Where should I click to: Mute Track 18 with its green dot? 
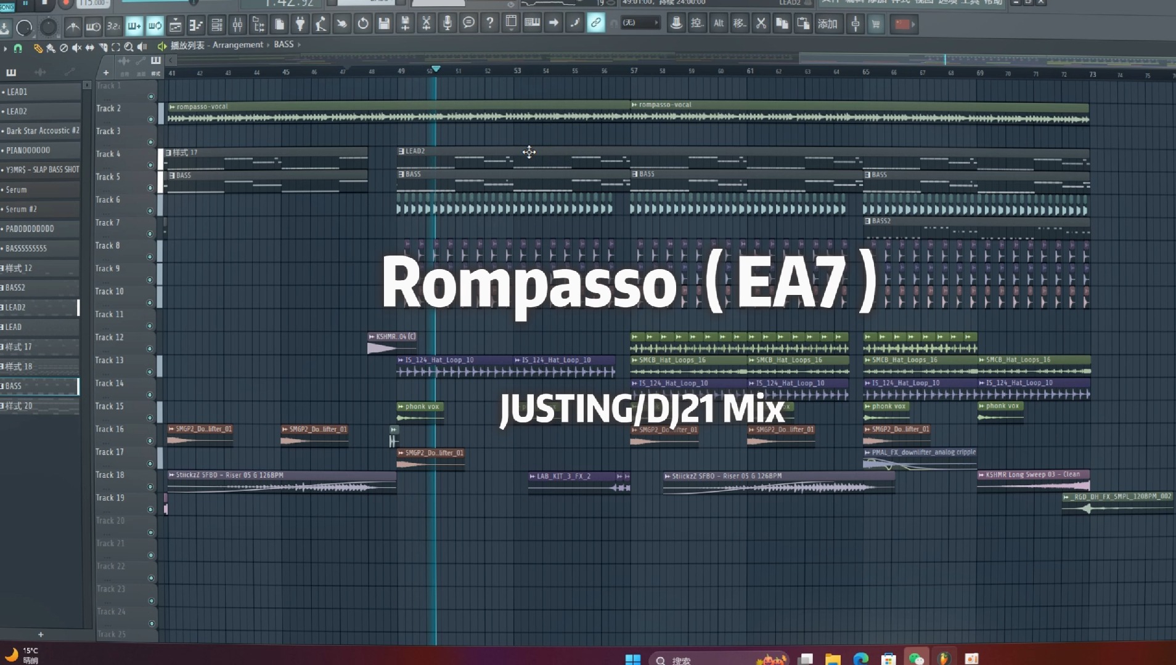point(150,486)
